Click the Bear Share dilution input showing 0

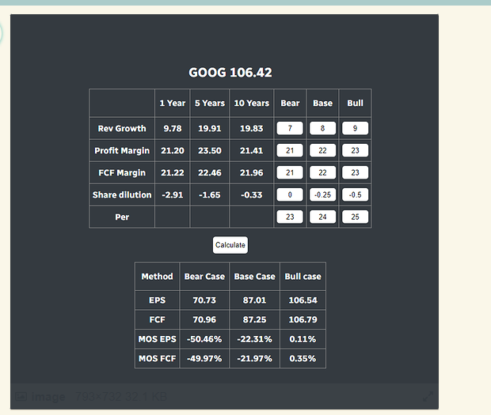[290, 195]
